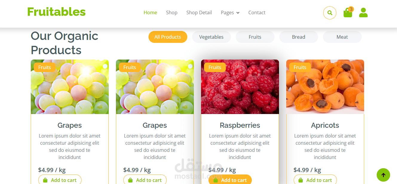Open the Raspberries product image
Image resolution: width=397 pixels, height=184 pixels.
(x=240, y=87)
